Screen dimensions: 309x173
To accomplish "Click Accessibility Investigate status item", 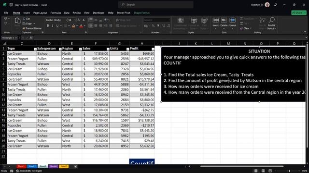I will point(29,171).
